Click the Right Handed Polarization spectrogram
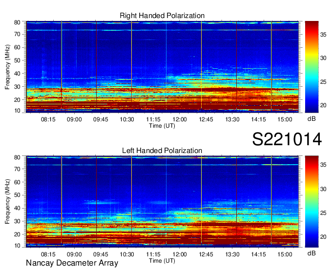This screenshot has height=269, width=332. (x=163, y=67)
